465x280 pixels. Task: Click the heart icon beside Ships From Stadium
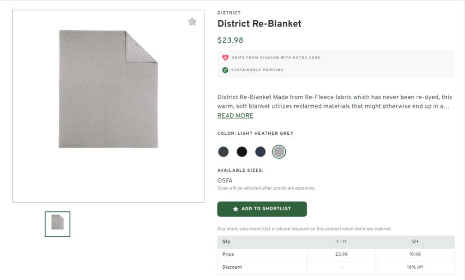click(224, 58)
